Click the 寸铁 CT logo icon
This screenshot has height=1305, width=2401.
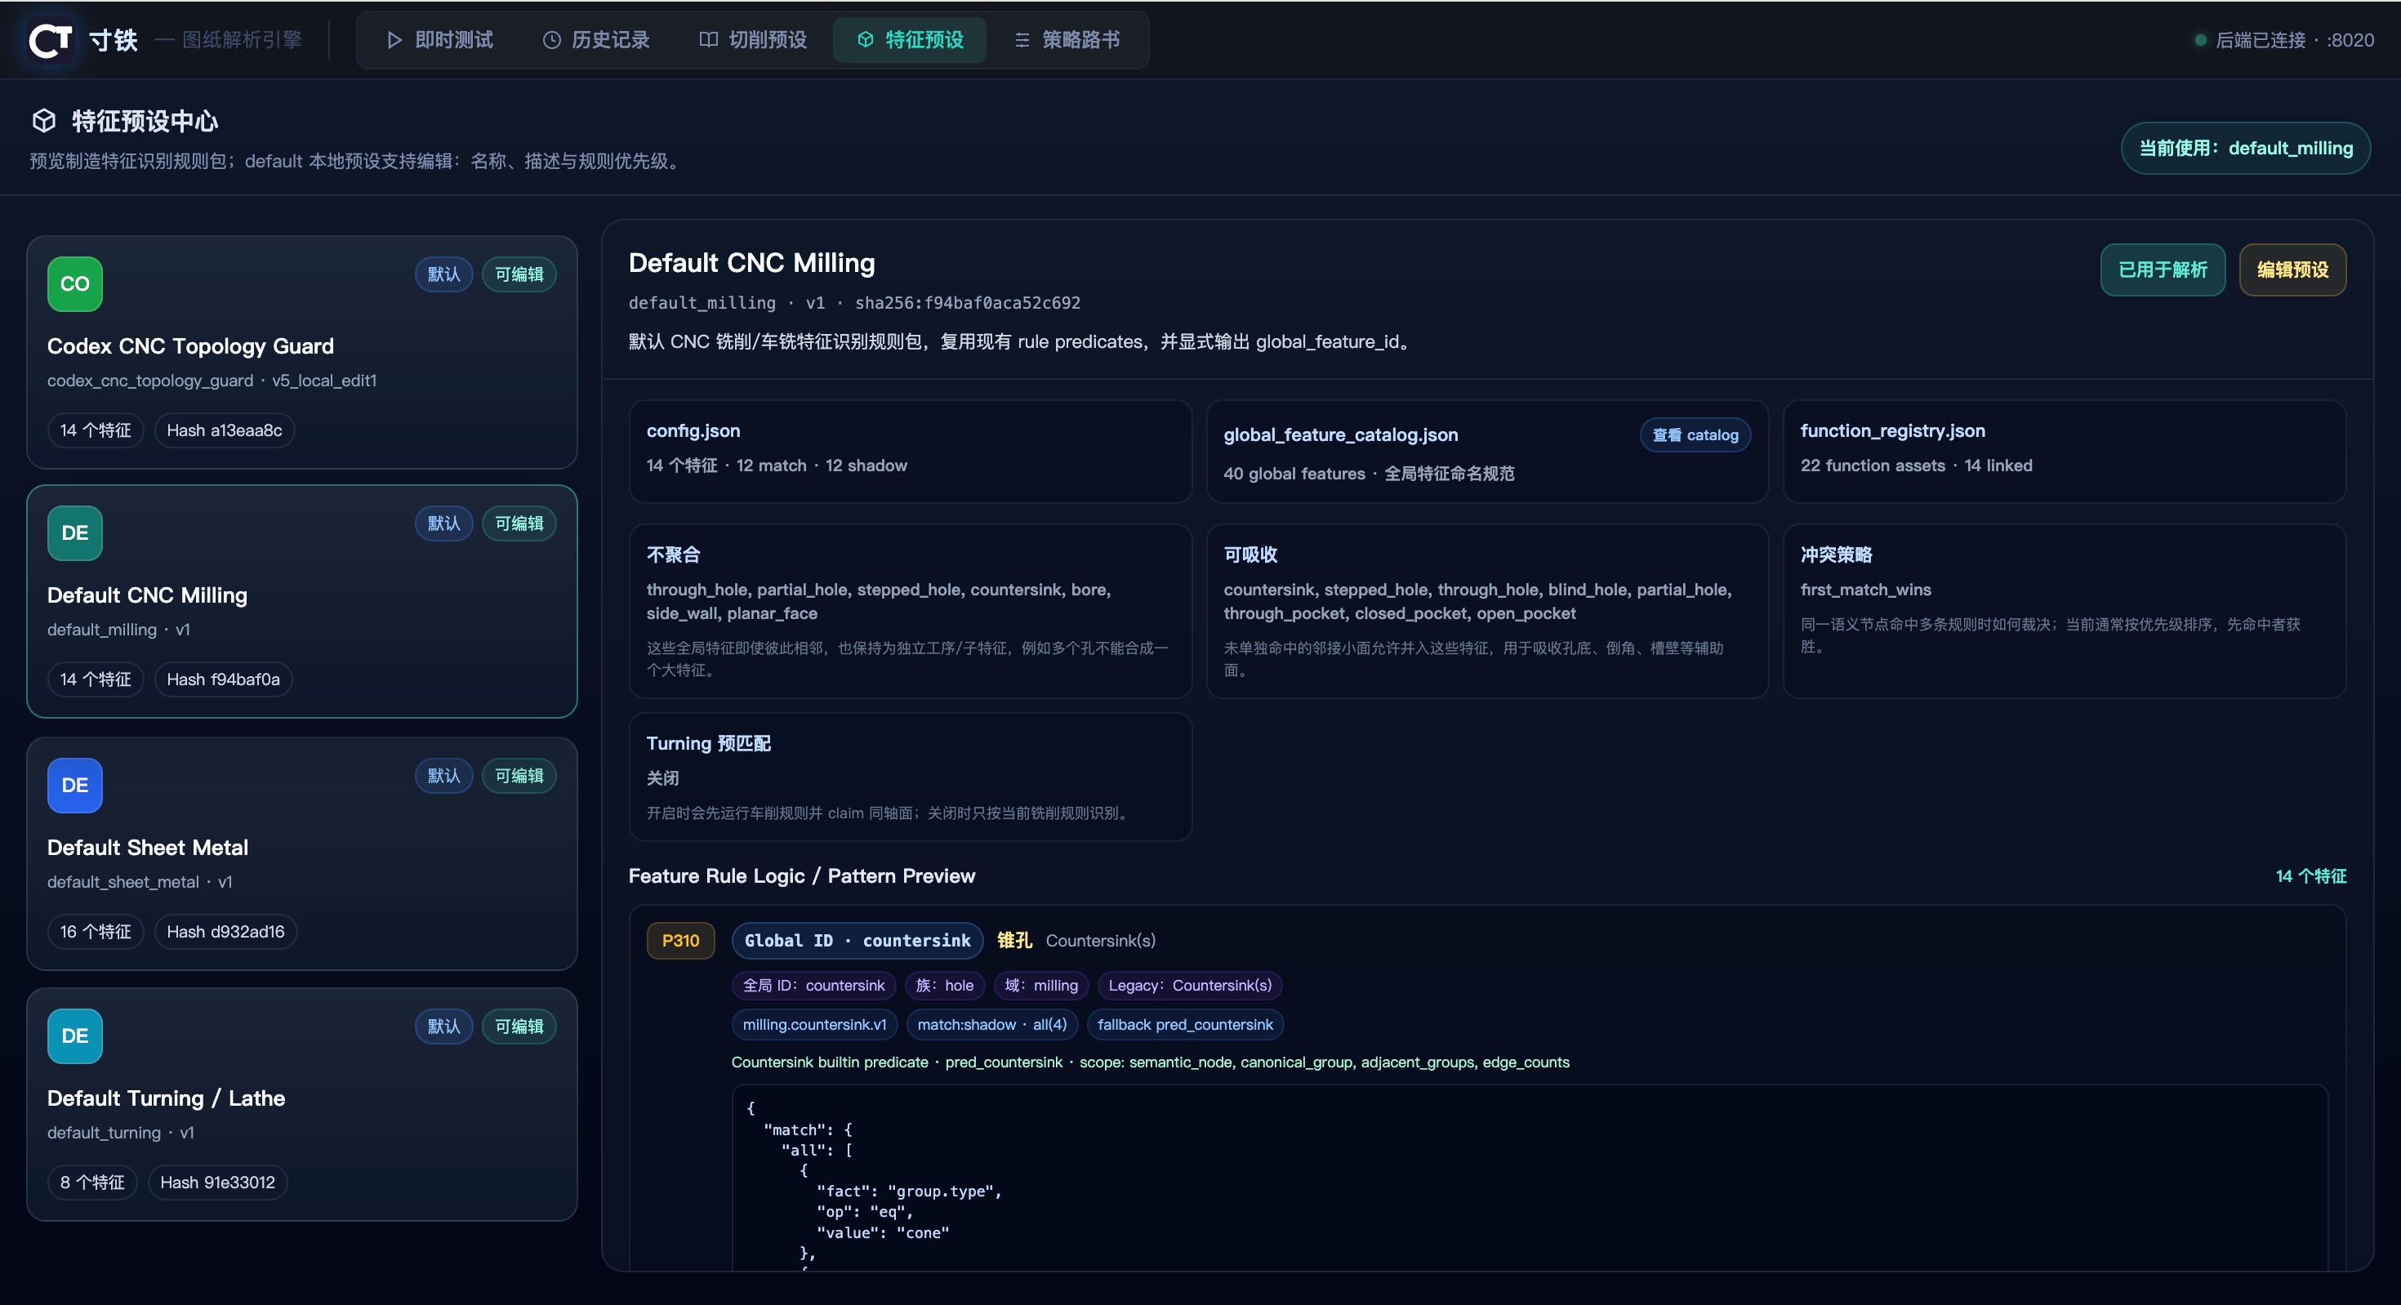point(51,40)
